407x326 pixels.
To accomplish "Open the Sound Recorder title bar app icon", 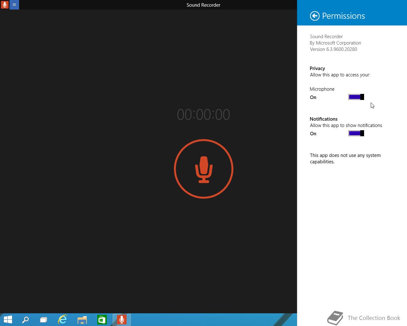I will tap(5, 5).
